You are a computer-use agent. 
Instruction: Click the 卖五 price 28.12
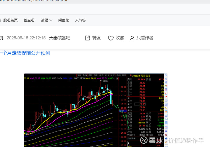coord(142,83)
